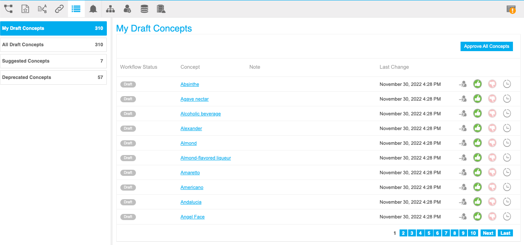Open notifications via the bell icon
Screen dimensions: 524x245
[93, 8]
